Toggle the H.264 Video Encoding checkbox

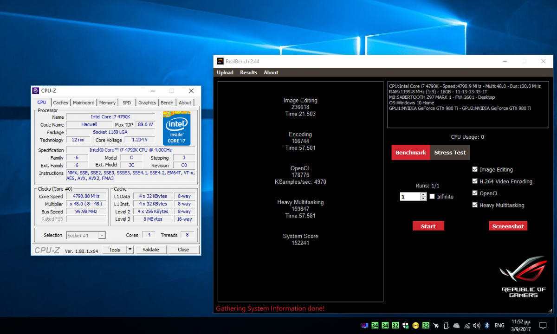pos(475,181)
